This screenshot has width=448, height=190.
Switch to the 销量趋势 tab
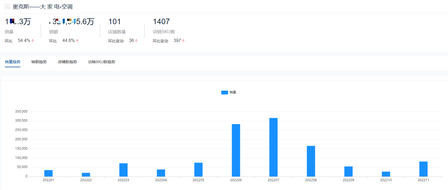coord(13,62)
